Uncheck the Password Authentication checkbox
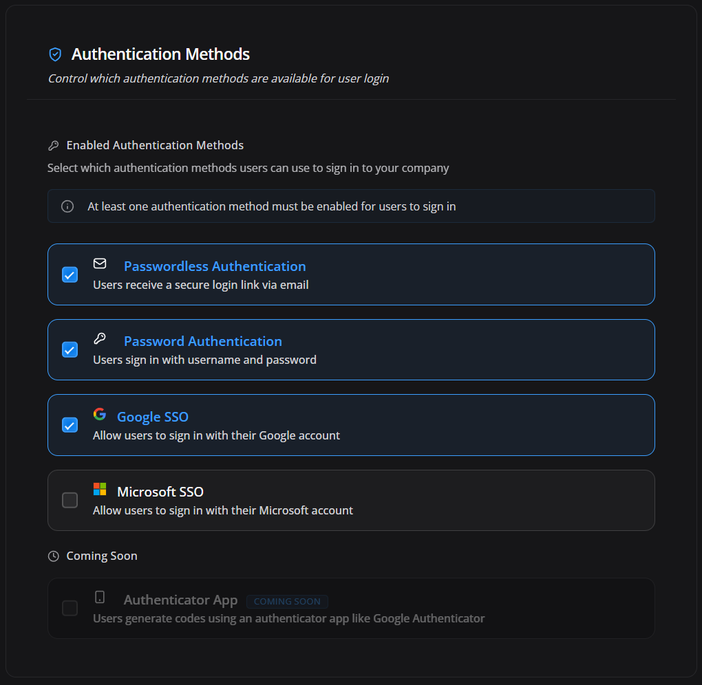This screenshot has height=685, width=702. click(70, 349)
